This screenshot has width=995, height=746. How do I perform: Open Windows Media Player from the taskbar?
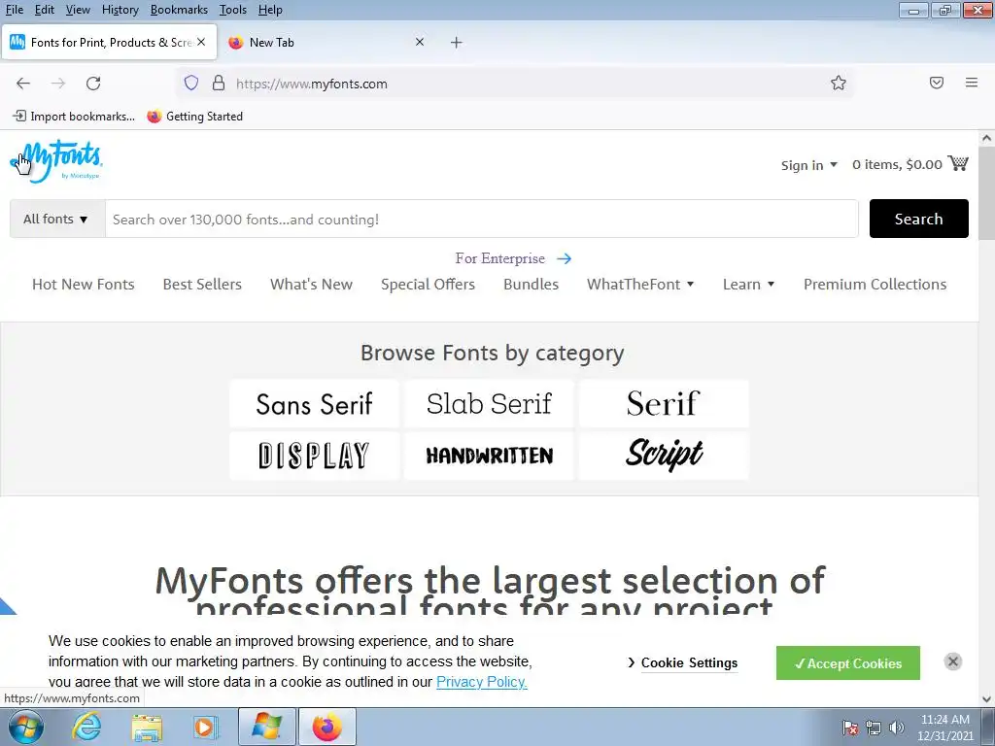coord(206,727)
